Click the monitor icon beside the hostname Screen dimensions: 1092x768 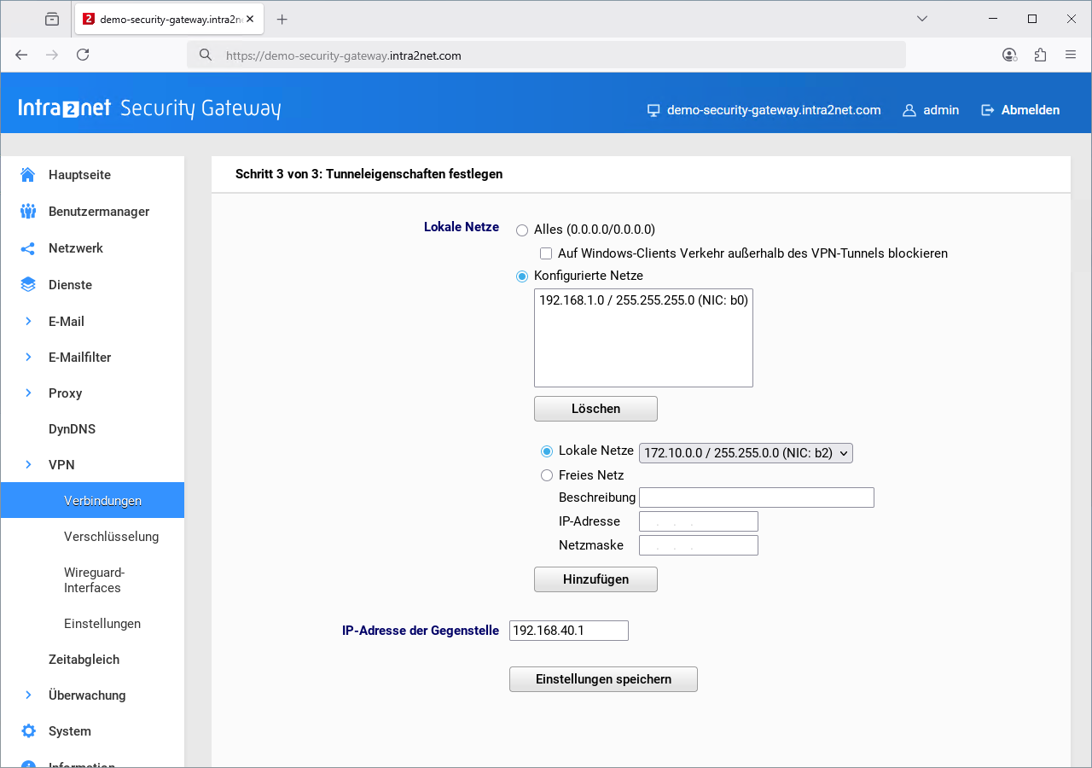[653, 109]
